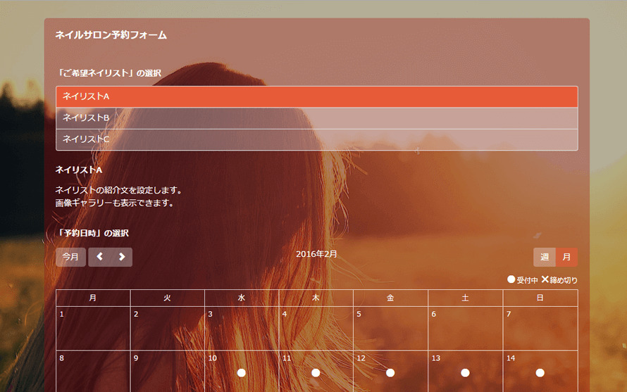Click the February 7 calendar cell

point(540,329)
